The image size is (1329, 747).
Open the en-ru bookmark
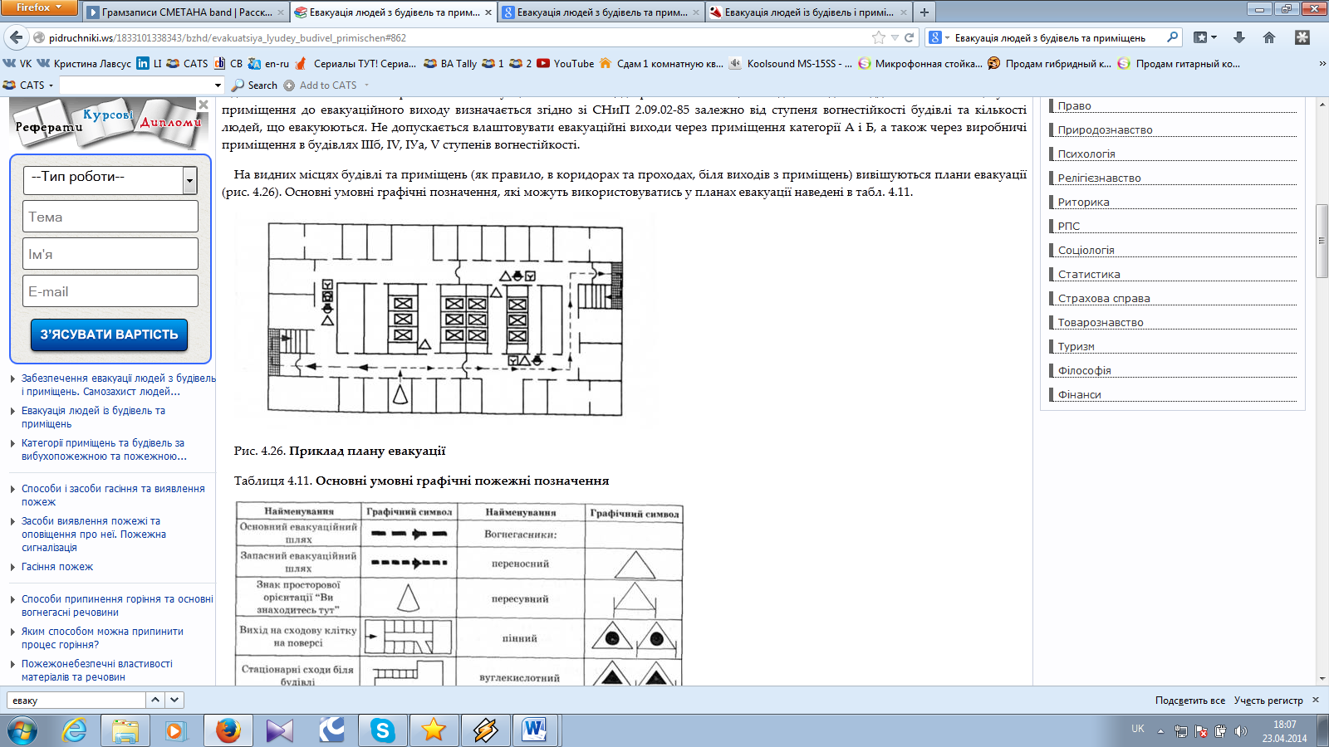268,63
